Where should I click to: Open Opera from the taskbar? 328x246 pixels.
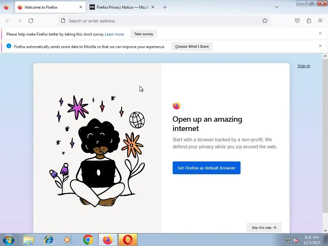[128, 240]
